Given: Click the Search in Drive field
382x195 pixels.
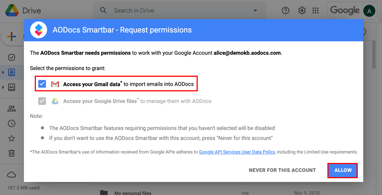Looking at the screenshot, I should click(x=179, y=10).
